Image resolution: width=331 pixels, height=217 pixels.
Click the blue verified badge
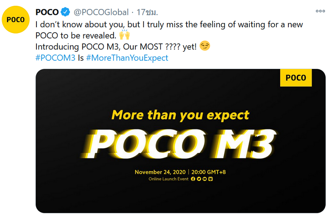click(x=65, y=12)
